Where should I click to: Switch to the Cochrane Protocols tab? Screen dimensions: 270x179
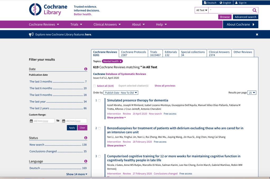[133, 53]
